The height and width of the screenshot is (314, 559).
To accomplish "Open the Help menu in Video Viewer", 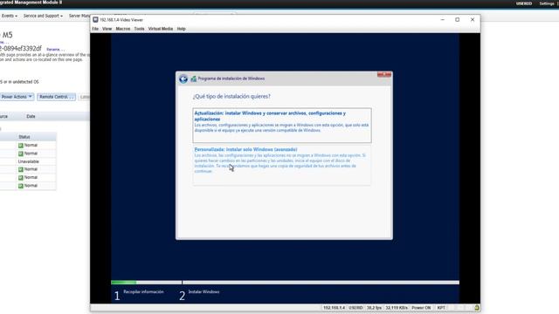I will tap(181, 29).
